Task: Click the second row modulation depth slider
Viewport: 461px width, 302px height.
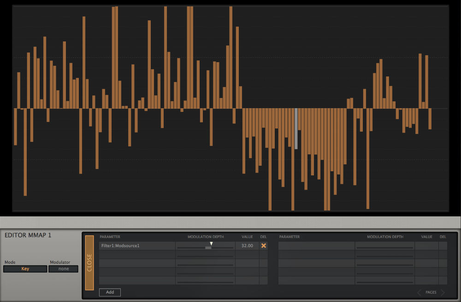Action: [x=205, y=256]
